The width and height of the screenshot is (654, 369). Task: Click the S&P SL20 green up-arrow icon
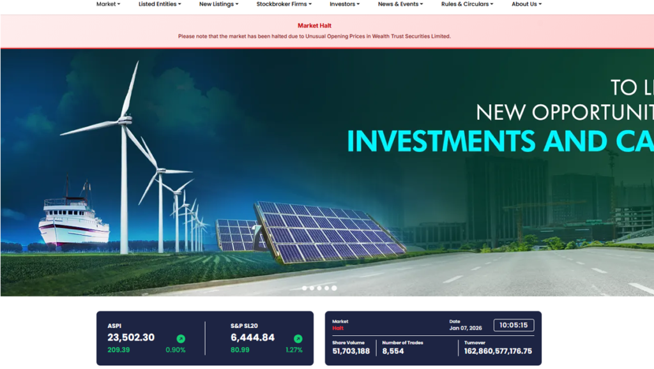click(298, 339)
